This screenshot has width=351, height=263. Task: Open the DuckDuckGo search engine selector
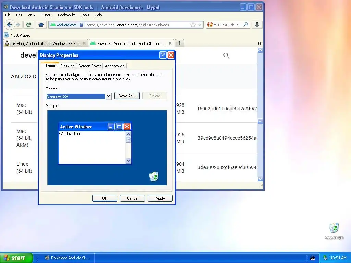[x=211, y=25]
